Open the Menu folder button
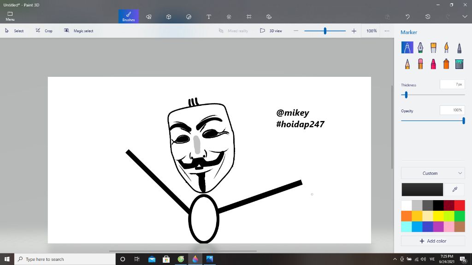472x265 pixels. [x=10, y=16]
